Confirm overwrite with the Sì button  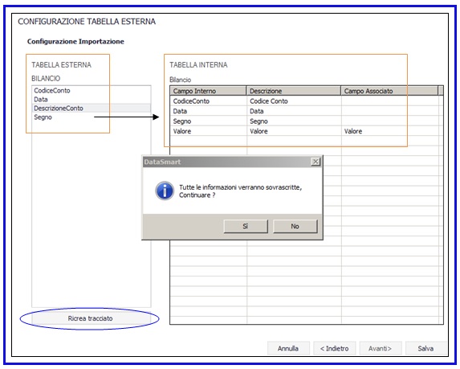(246, 226)
